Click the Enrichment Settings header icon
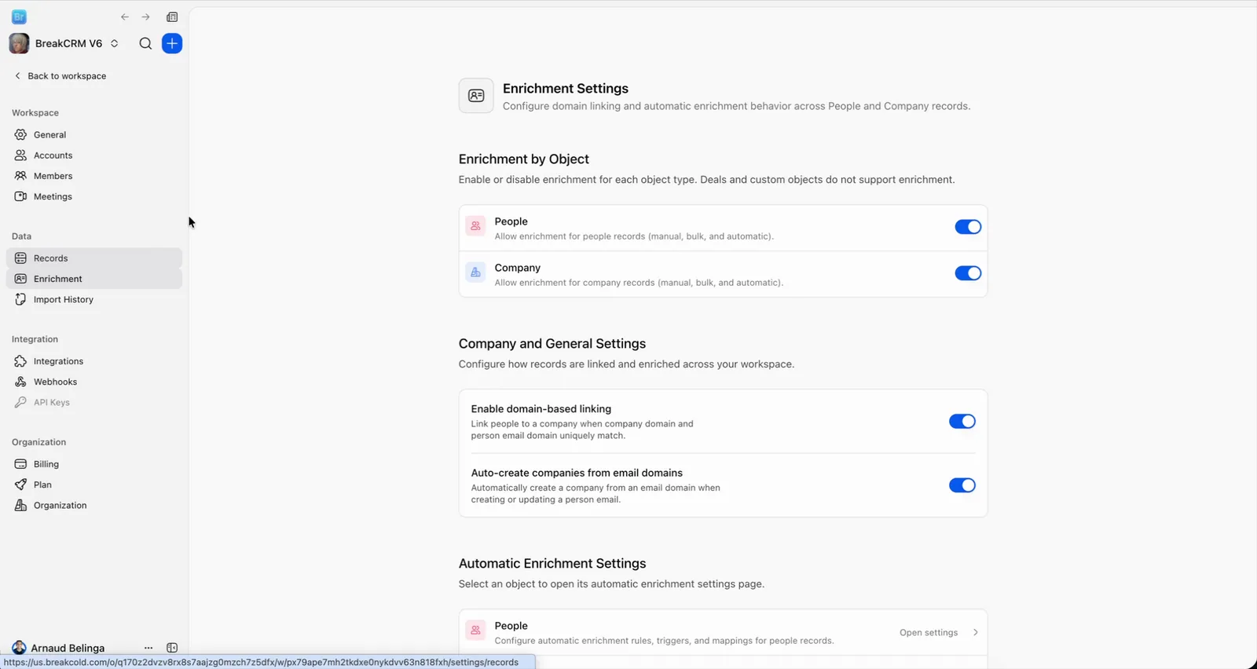 [x=476, y=96]
